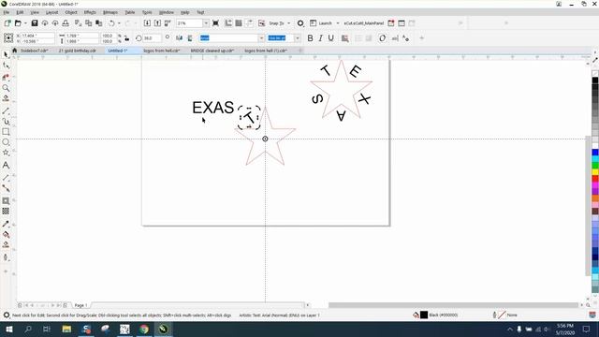Toggle Underline text formatting
599x337 pixels.
coord(331,38)
